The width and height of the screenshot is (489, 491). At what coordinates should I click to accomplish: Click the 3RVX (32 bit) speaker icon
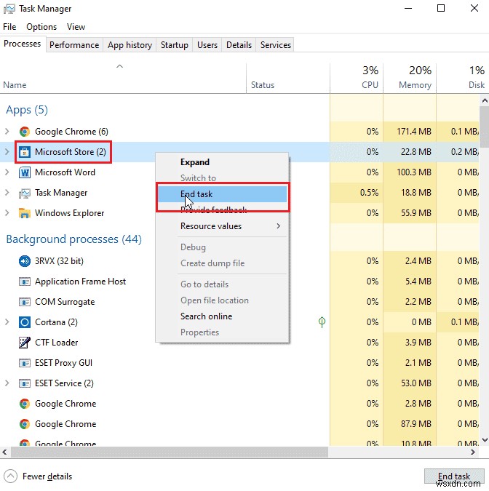click(x=25, y=261)
